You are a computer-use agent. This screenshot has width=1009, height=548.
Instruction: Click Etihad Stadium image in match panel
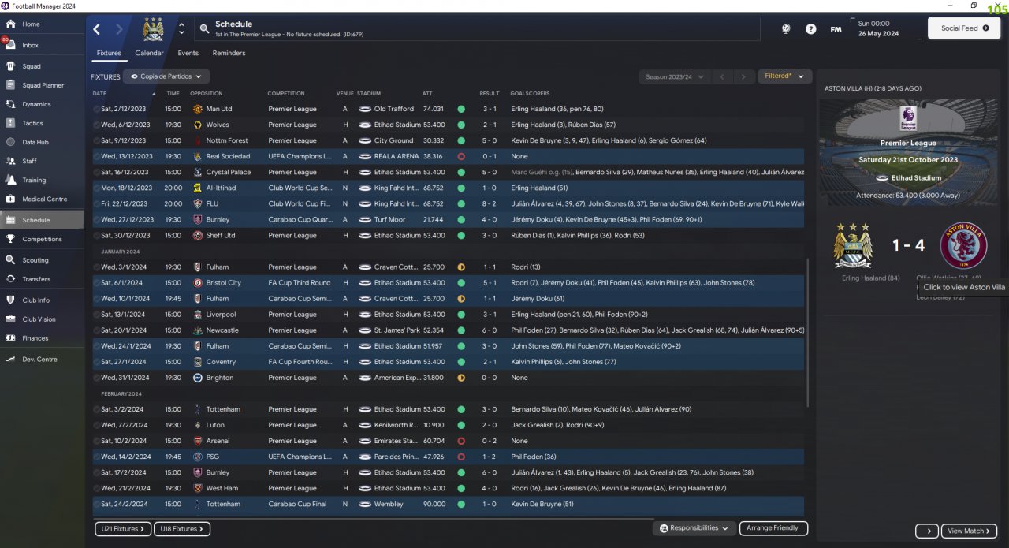click(x=908, y=154)
